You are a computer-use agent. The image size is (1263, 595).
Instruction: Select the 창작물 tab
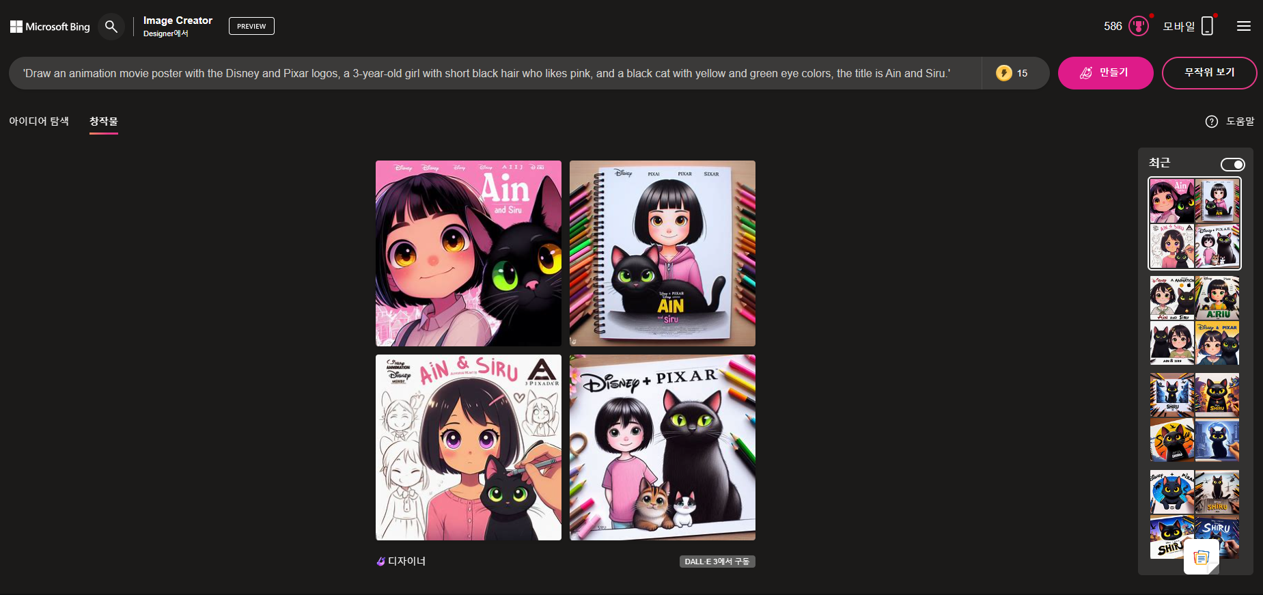104,121
